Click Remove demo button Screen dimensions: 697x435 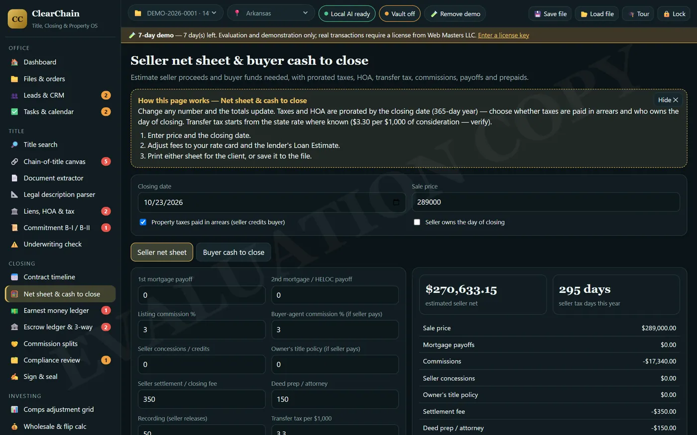pyautogui.click(x=455, y=13)
